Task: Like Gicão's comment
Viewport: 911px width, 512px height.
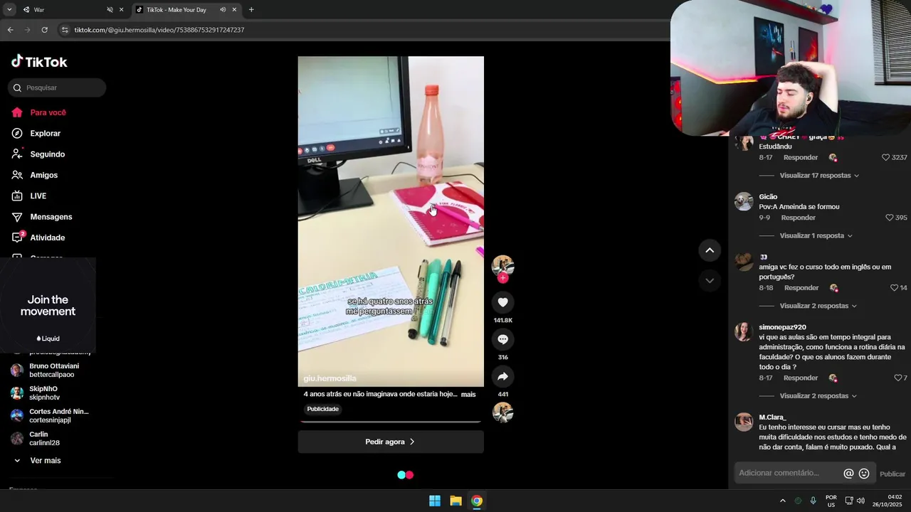Action: coord(889,218)
